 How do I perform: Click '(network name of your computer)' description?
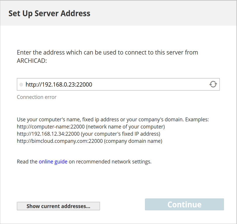125,126
